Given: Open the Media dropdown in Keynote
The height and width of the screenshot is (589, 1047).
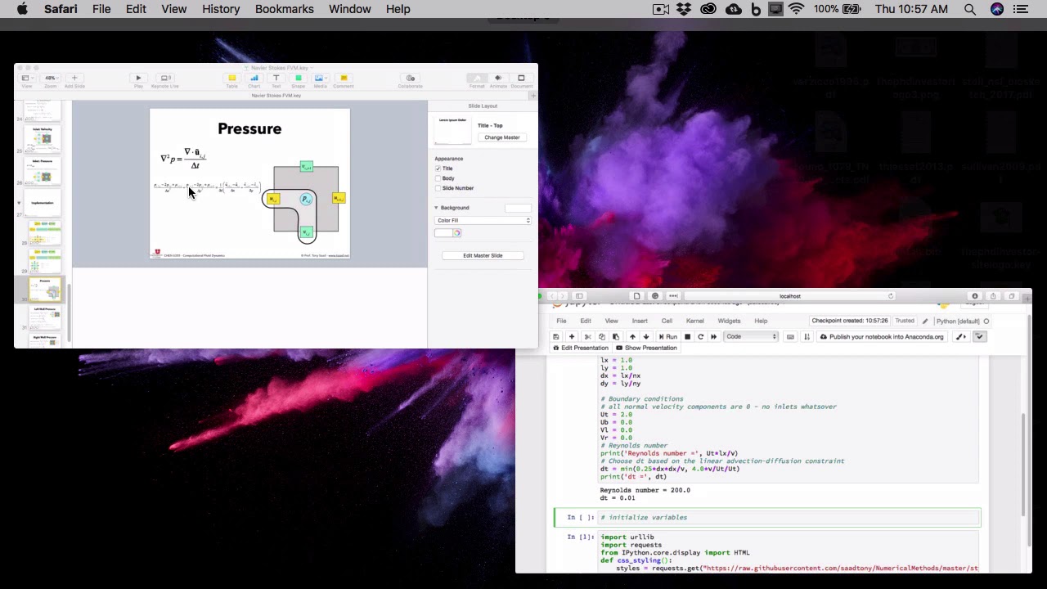Looking at the screenshot, I should [x=320, y=79].
